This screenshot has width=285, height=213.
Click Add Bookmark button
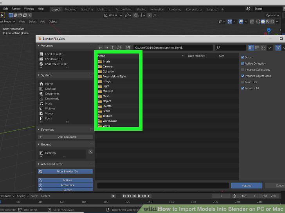click(x=65, y=137)
